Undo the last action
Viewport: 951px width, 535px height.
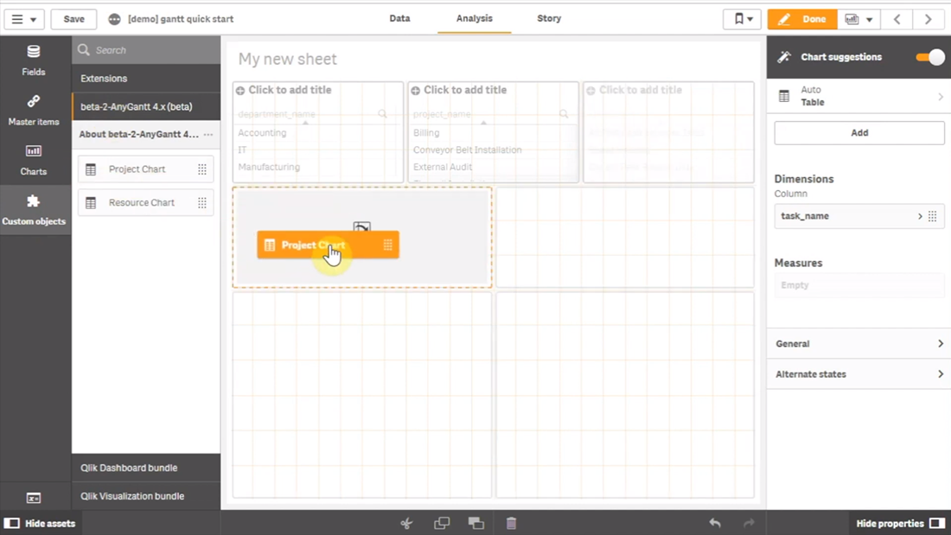[714, 523]
